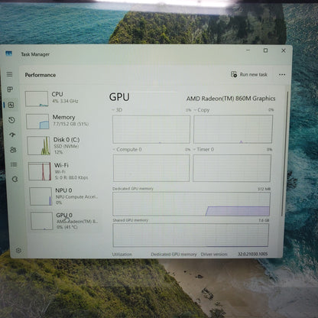Click the GPU 0 mini graph thumbnail
Viewport: 318px width, 318px height.
tap(42, 221)
